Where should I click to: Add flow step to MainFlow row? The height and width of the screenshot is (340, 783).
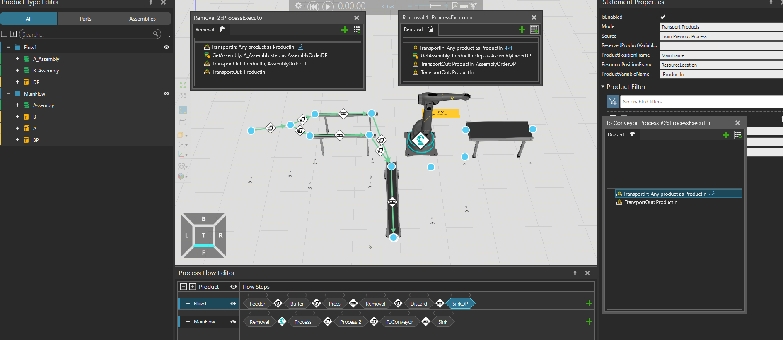pos(589,322)
